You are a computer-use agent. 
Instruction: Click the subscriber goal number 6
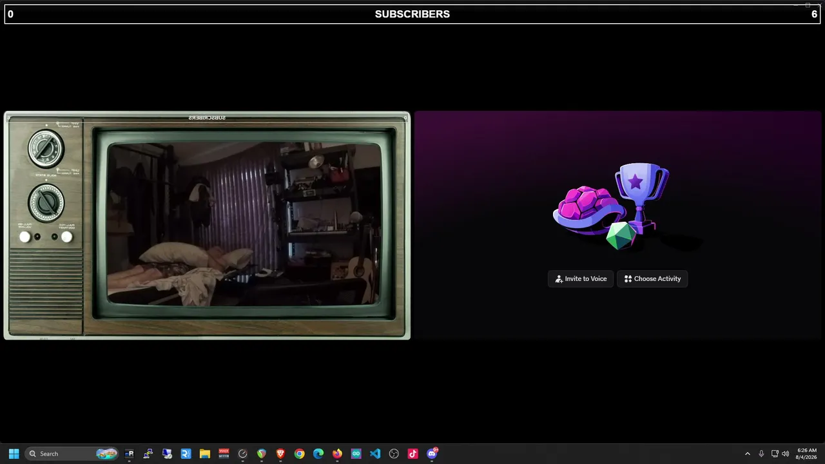click(x=814, y=14)
